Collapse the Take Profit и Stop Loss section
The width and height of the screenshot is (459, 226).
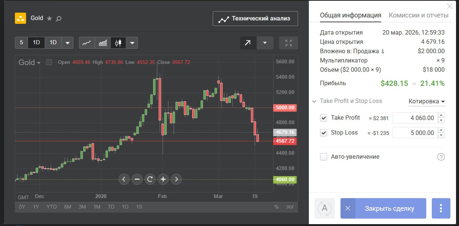(x=314, y=101)
